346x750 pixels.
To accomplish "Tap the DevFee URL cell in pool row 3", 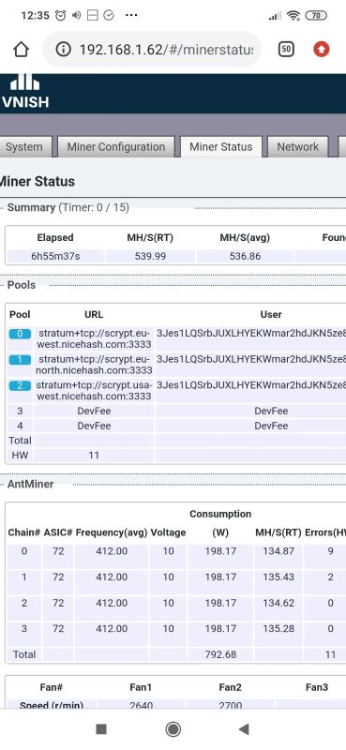I will click(94, 411).
